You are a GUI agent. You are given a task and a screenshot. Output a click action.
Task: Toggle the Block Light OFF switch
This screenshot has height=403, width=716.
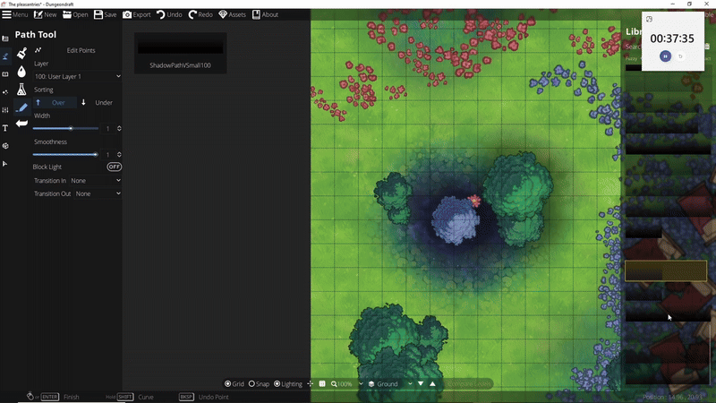click(x=114, y=167)
